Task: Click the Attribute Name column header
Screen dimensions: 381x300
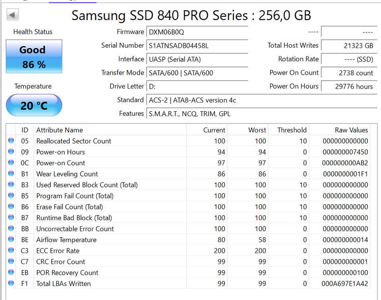Action: pyautogui.click(x=60, y=130)
